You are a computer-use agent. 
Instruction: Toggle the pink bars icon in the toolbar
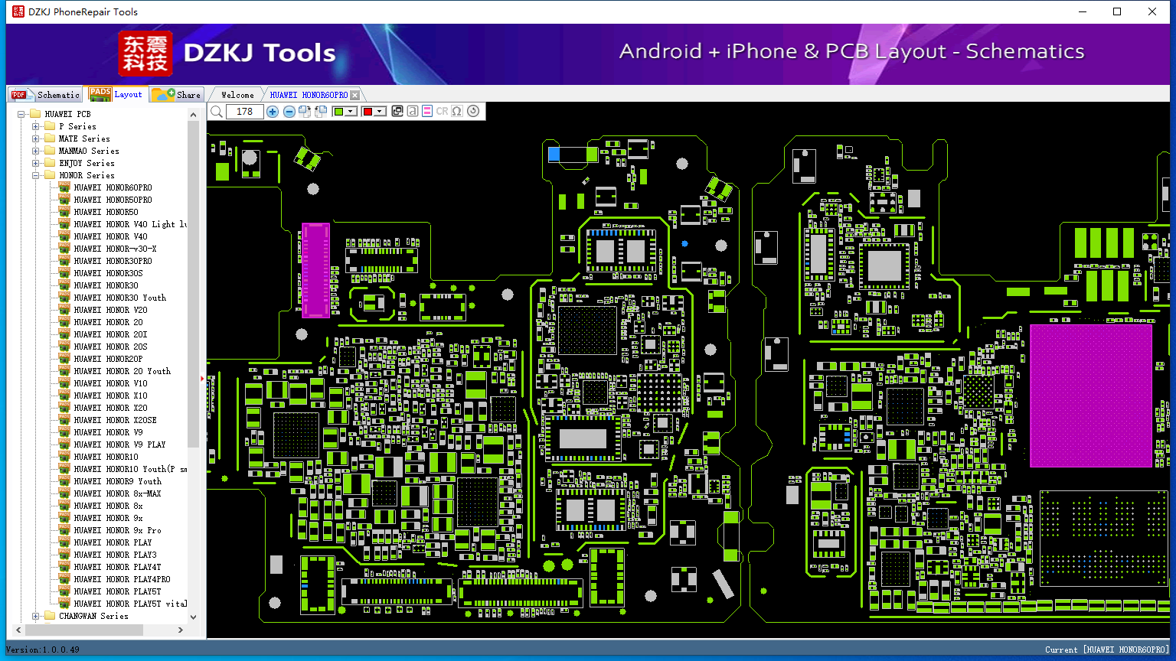[427, 112]
